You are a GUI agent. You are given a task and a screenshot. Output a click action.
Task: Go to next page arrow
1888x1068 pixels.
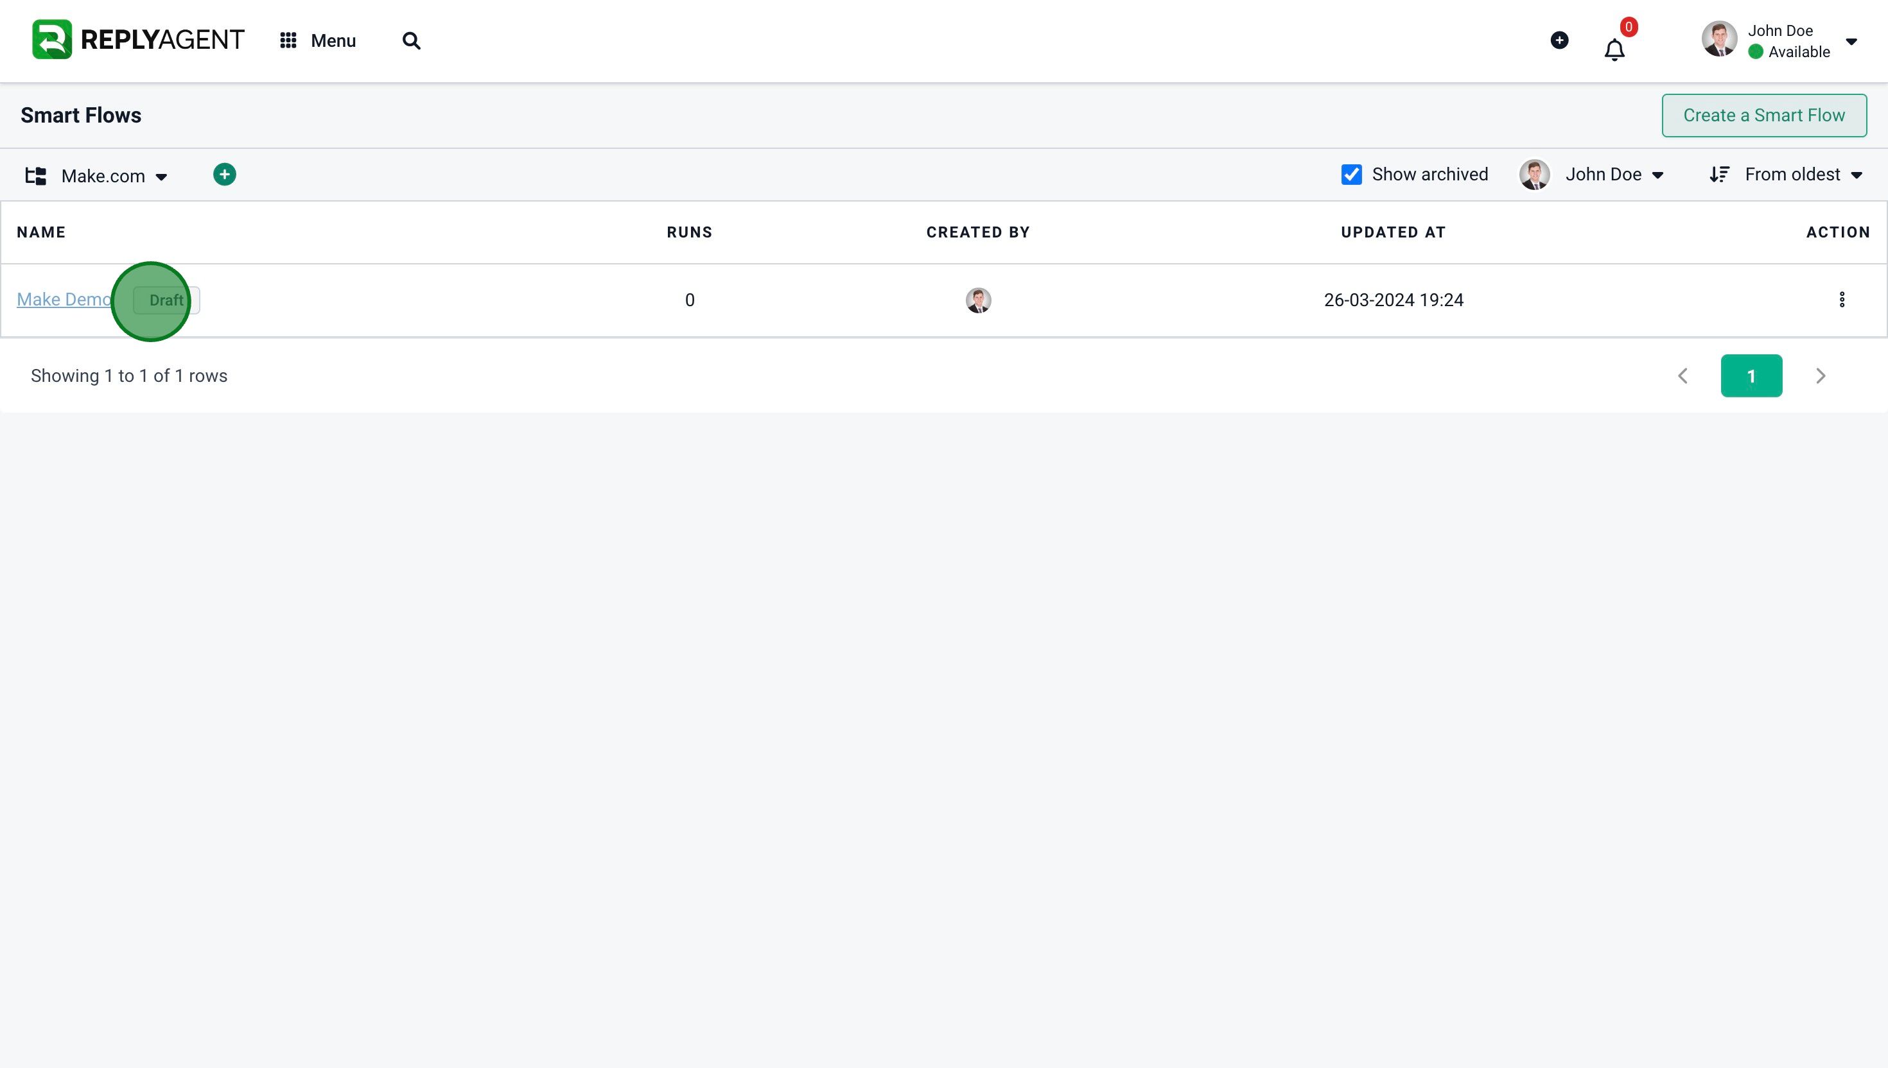[x=1821, y=375]
